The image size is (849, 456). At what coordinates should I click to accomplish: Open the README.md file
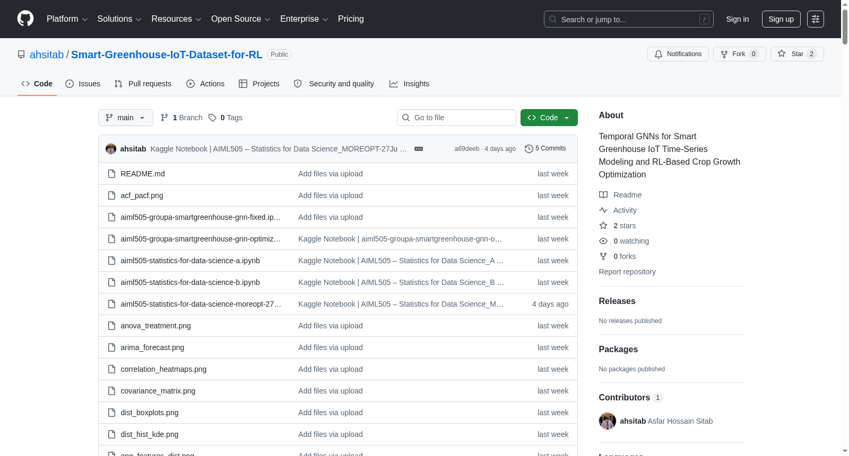(x=143, y=174)
